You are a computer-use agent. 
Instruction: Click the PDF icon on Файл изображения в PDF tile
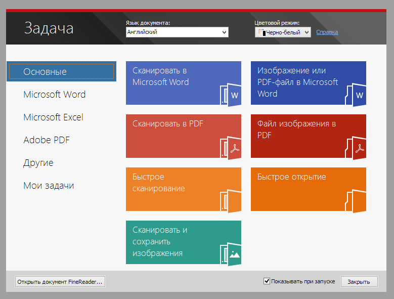[356, 148]
